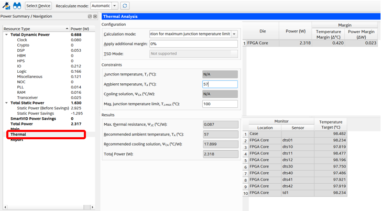Collapse the Total Dynamic Power tree node
Viewport: 381px width, 211px height.
6,35
